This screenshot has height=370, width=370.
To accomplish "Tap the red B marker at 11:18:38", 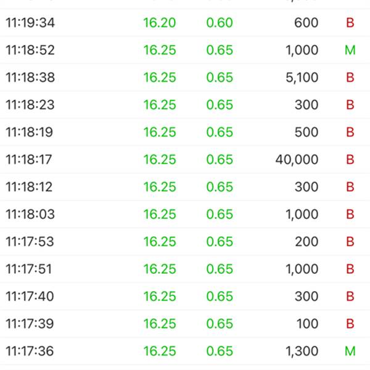I will 350,78.
